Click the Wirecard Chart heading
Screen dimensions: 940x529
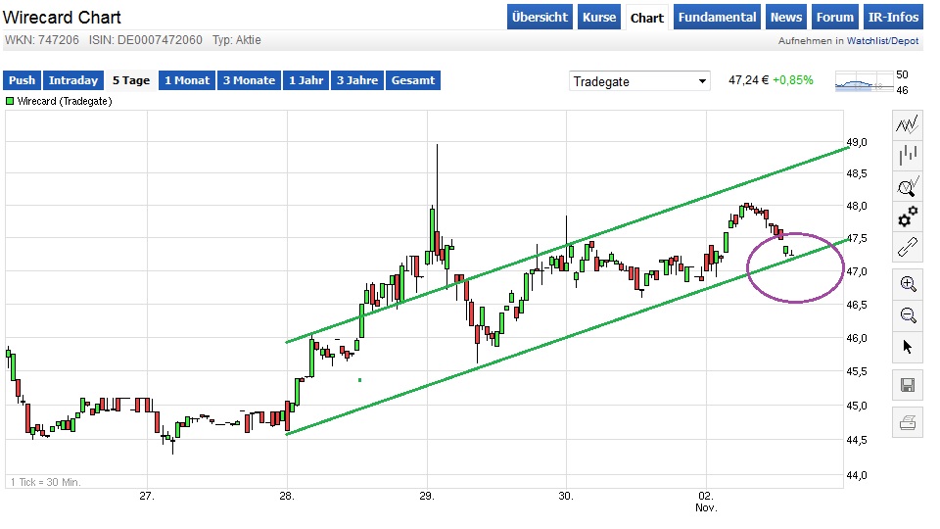point(62,18)
